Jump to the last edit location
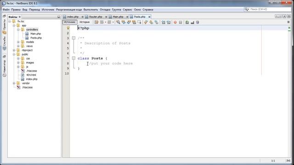Viewport: 294px width, 165px height. 96,22
